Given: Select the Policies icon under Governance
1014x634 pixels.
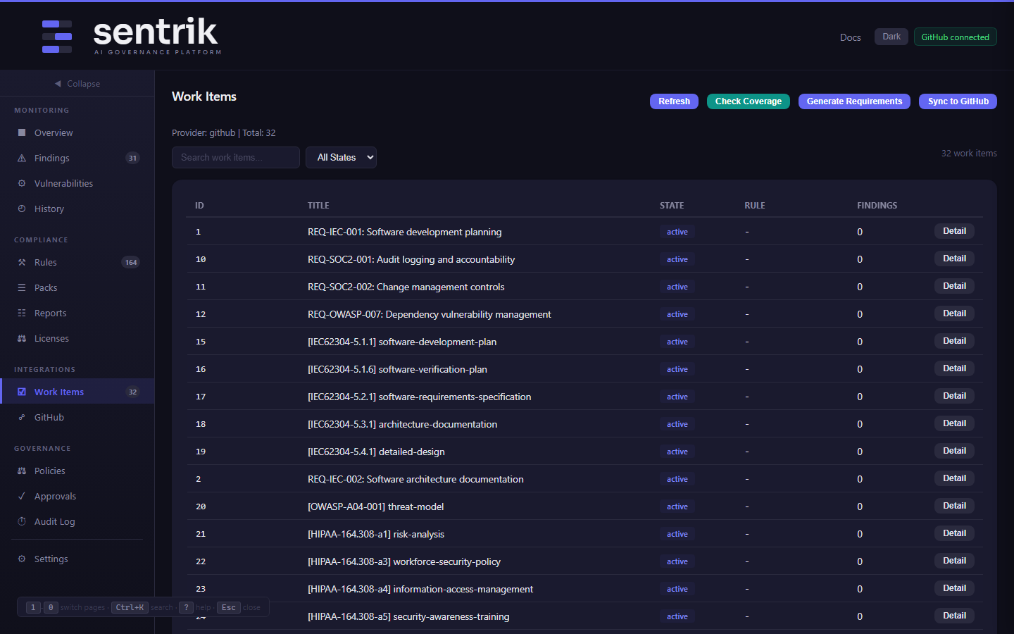Looking at the screenshot, I should (21, 471).
